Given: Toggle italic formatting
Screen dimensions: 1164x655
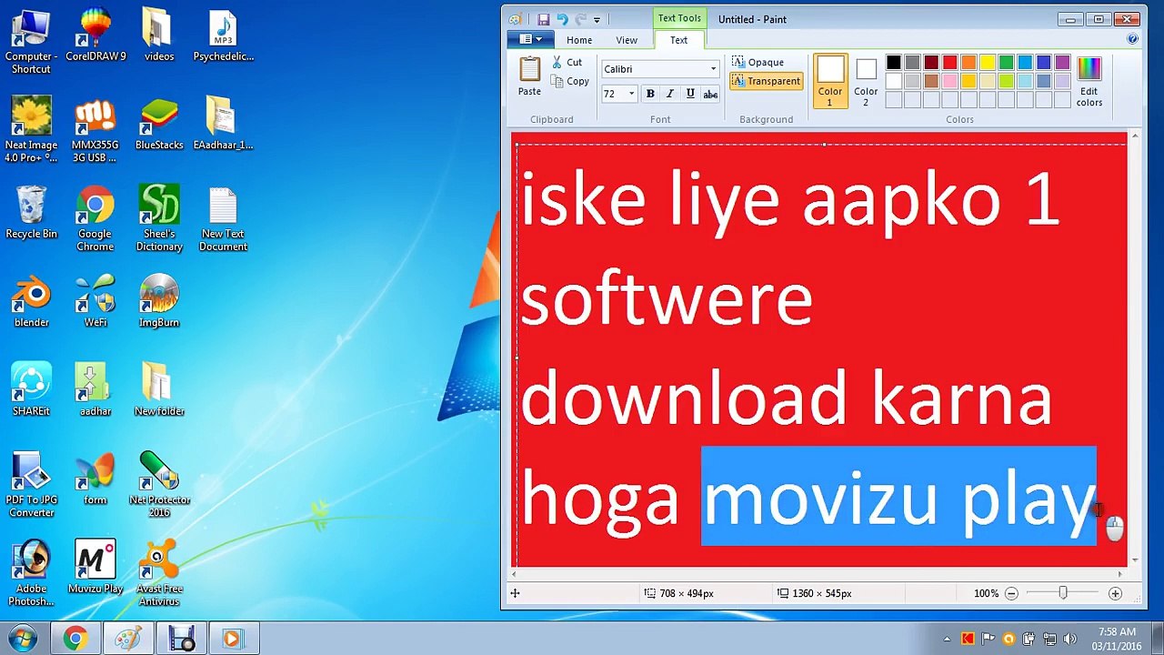Looking at the screenshot, I should click(670, 94).
